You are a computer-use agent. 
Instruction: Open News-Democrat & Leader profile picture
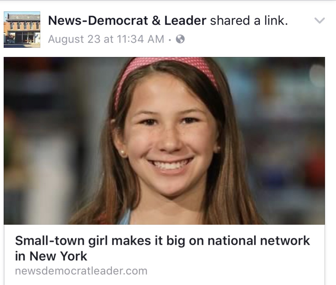(22, 30)
